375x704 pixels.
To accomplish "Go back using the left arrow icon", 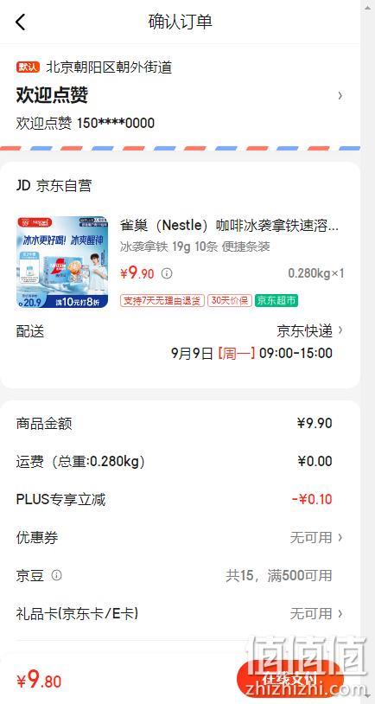I will click(21, 22).
